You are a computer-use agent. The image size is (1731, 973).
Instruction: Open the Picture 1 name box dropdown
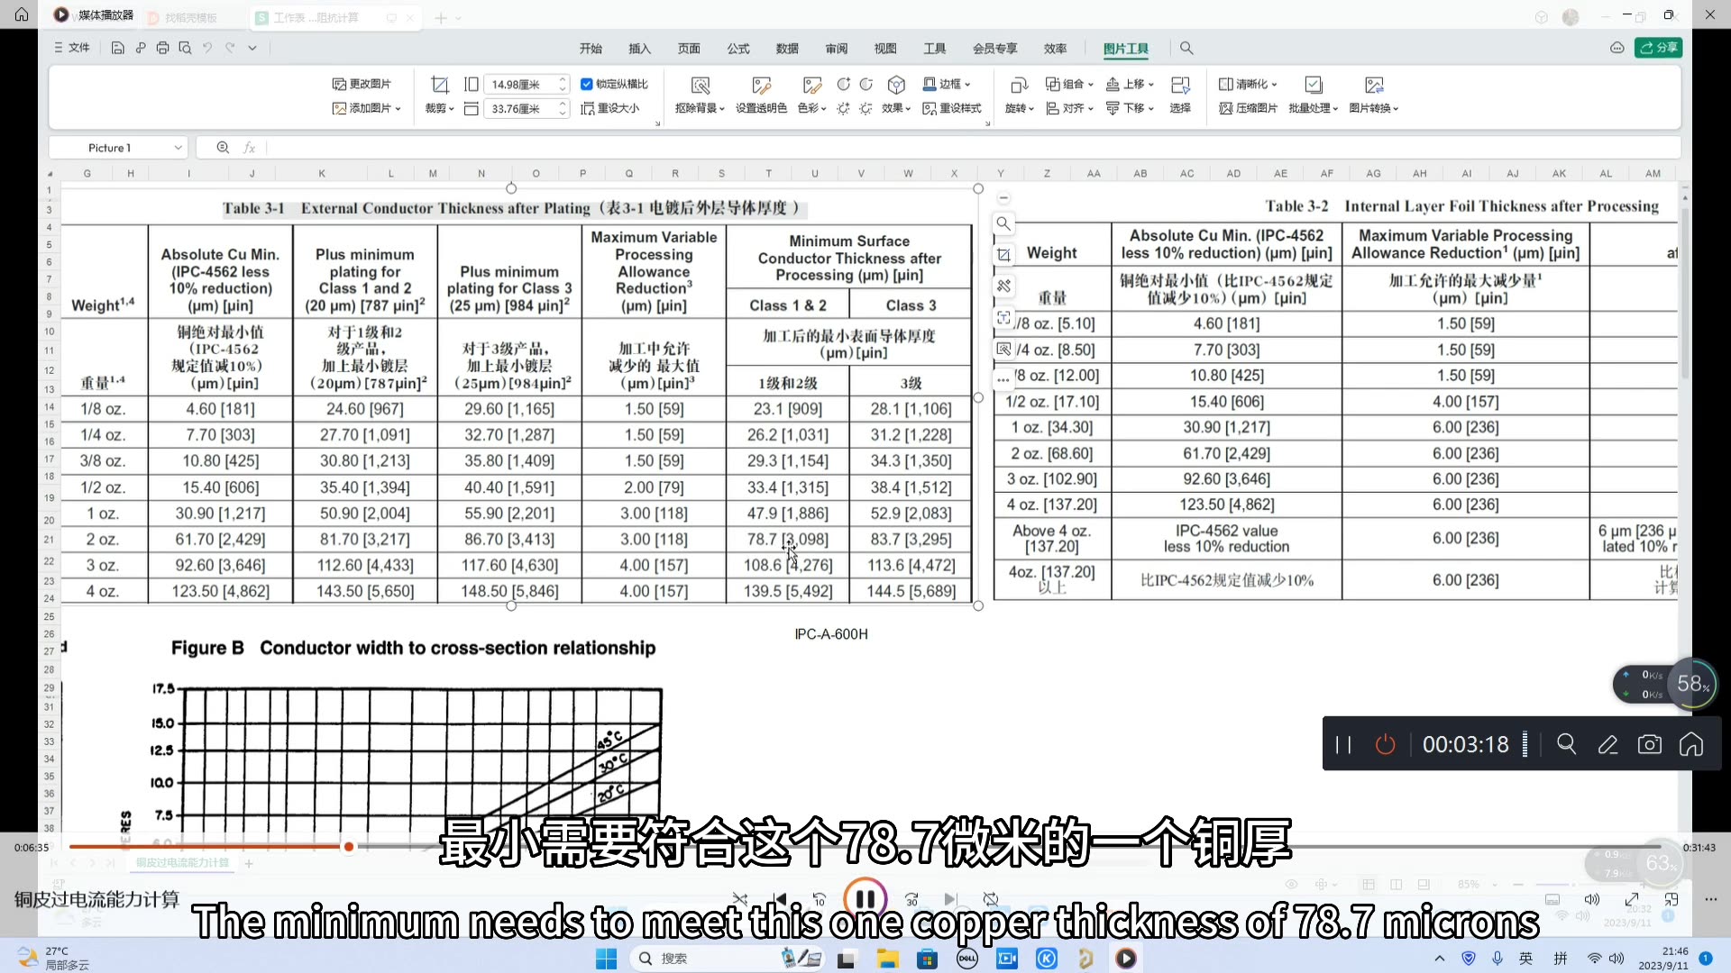[177, 147]
